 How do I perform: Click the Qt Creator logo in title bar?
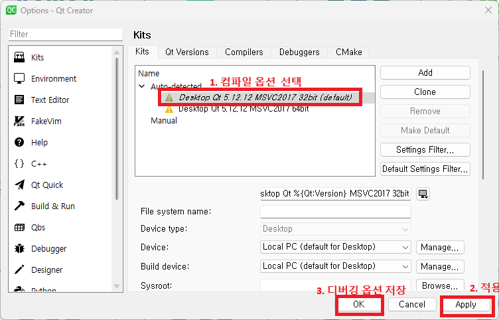click(11, 10)
